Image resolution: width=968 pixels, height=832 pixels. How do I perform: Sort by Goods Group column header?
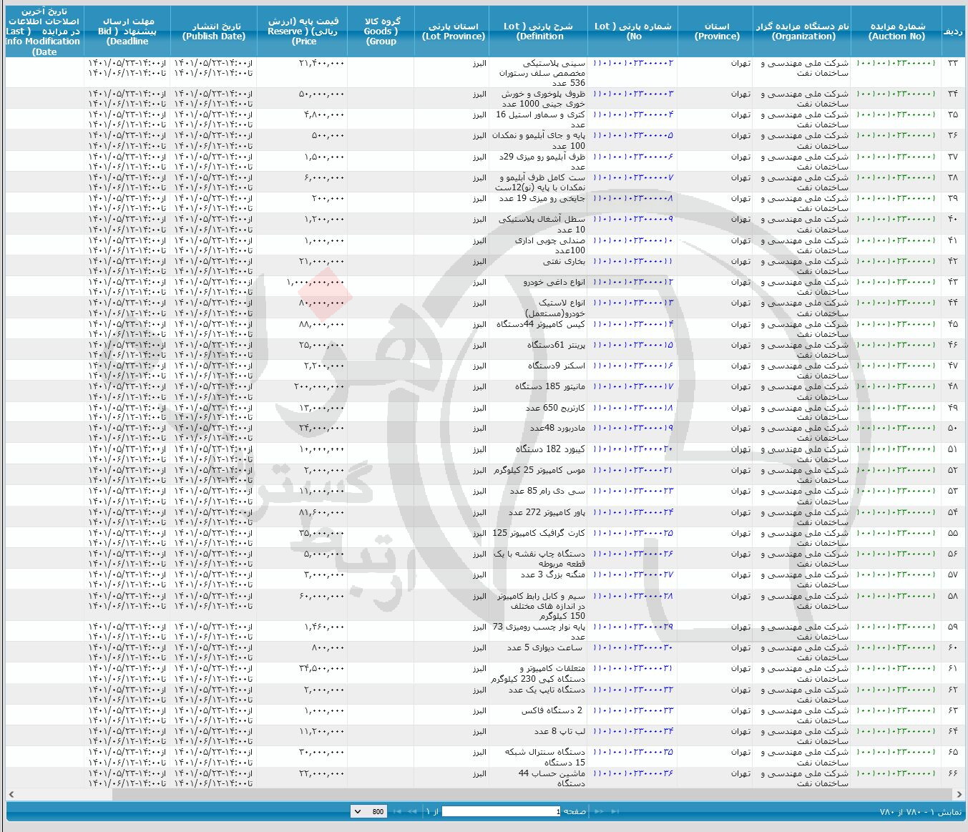pos(381,31)
